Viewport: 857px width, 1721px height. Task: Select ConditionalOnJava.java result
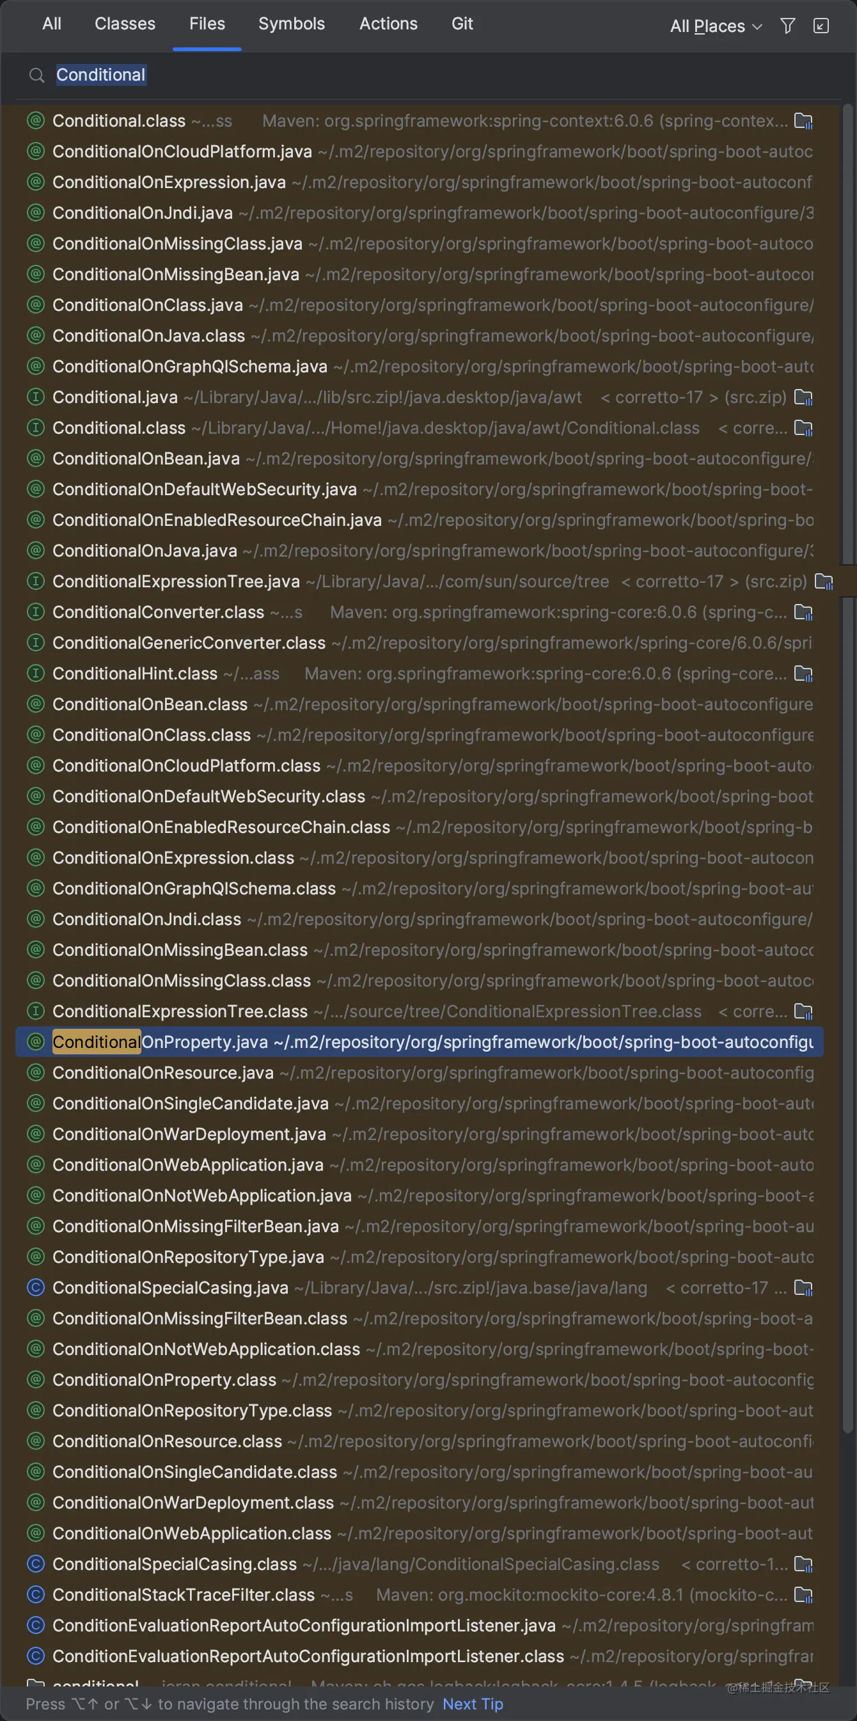click(420, 551)
